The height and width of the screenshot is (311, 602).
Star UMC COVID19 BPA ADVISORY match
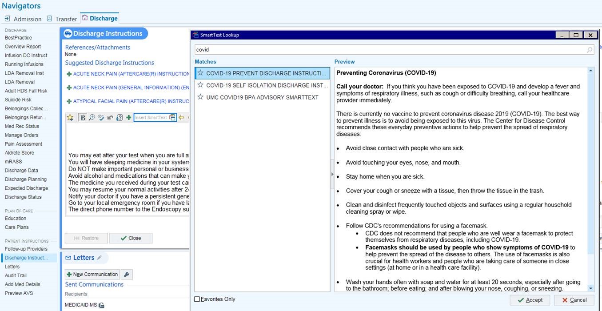tap(200, 97)
